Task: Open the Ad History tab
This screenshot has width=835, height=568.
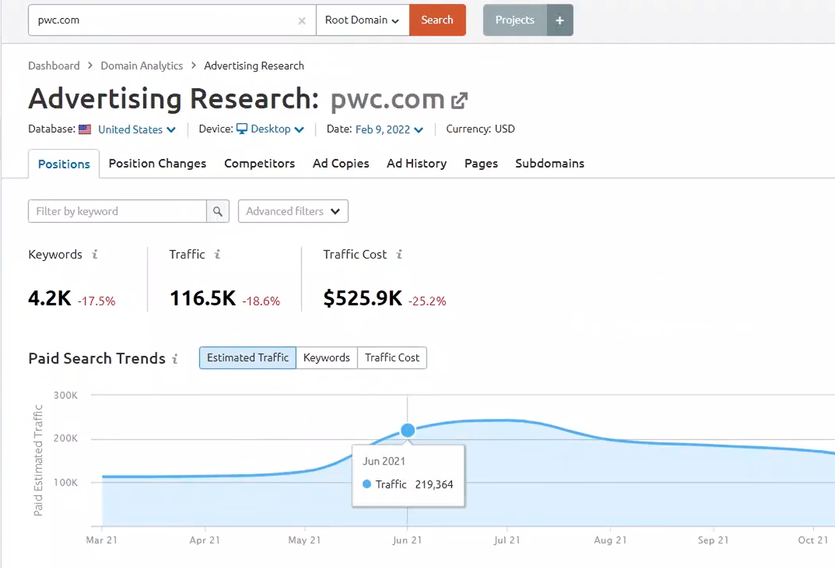Action: pos(417,163)
